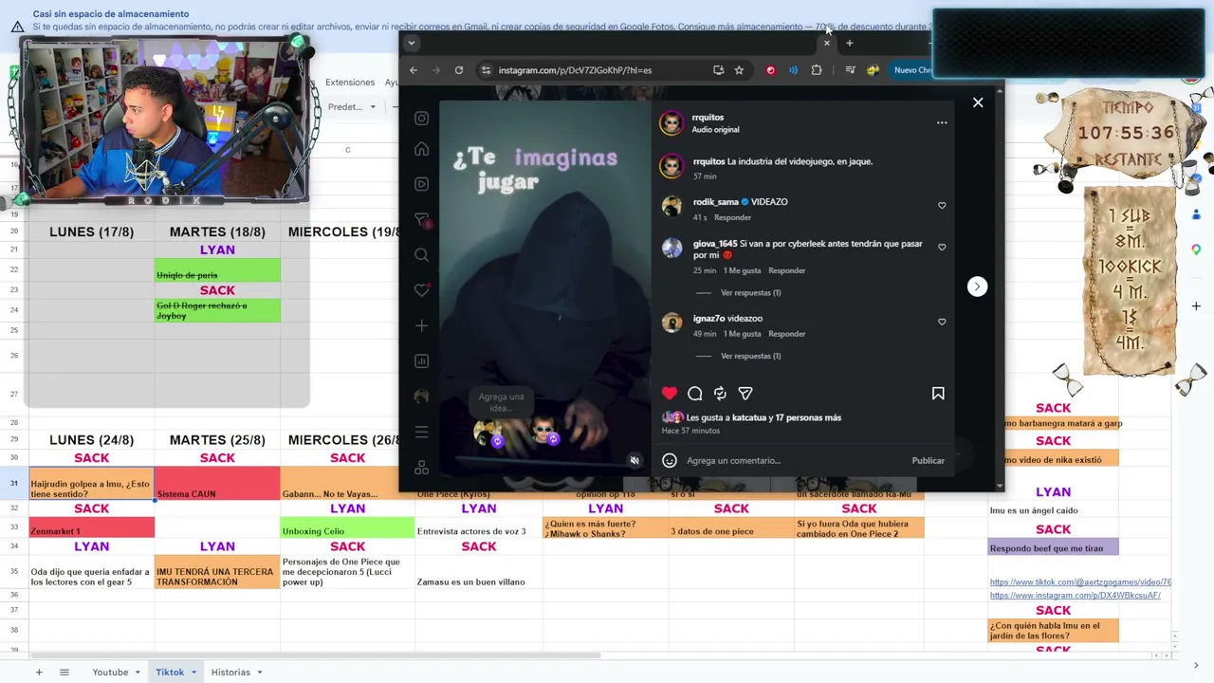Image resolution: width=1214 pixels, height=683 pixels.
Task: Open Chrome extensions puzzle icon
Action: pyautogui.click(x=816, y=70)
